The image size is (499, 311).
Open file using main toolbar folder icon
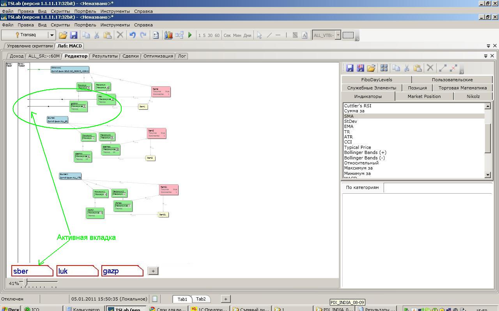[x=63, y=35]
